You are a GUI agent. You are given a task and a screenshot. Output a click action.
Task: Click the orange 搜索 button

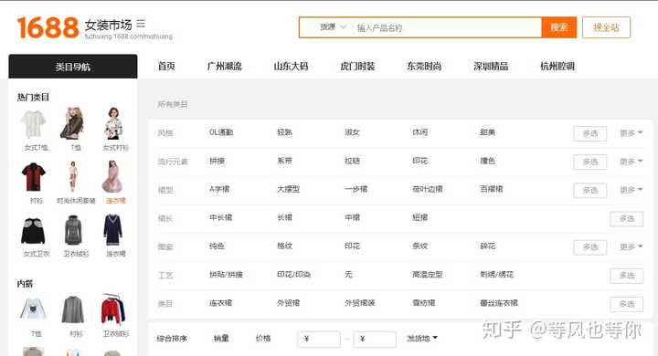point(559,27)
